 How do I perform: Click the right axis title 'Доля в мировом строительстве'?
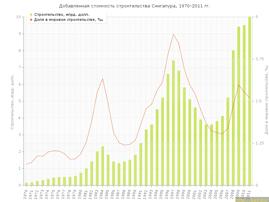click(266, 101)
